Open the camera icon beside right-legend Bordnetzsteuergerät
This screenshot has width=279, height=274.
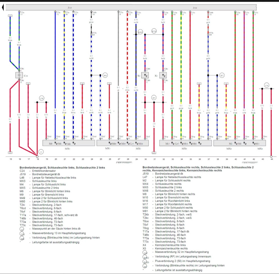[182, 174]
